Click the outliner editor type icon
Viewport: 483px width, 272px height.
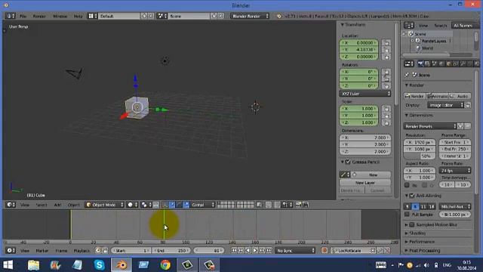click(x=409, y=25)
